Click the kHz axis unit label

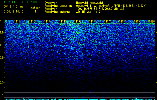[2, 20]
